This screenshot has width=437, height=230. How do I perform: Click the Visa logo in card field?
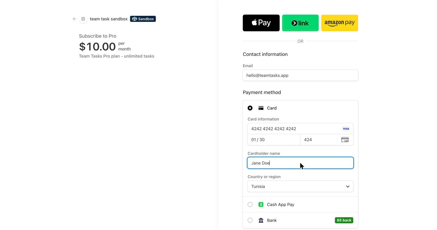(346, 129)
